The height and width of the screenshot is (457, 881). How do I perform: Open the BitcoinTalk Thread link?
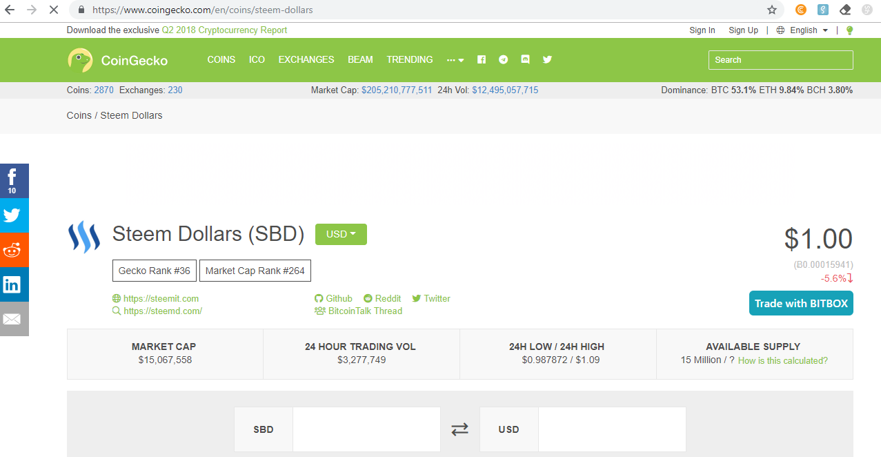tap(359, 311)
